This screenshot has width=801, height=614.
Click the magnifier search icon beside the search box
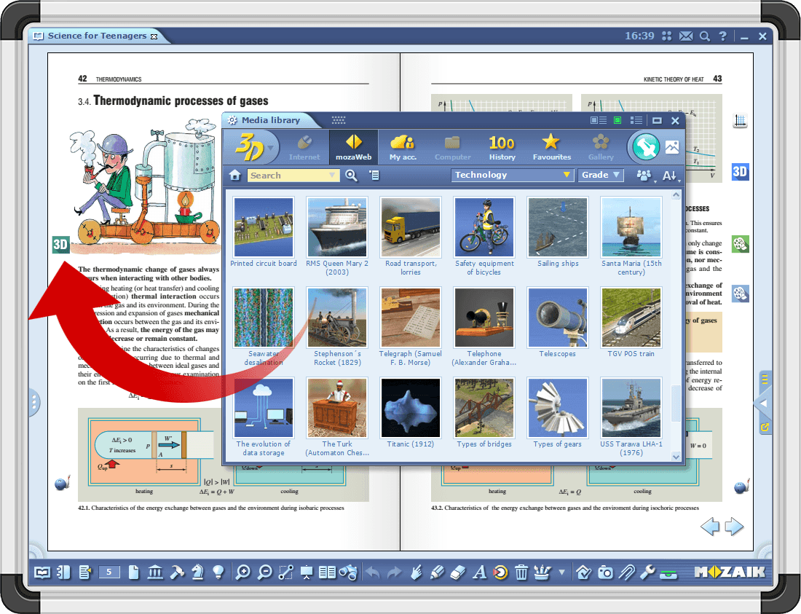coord(351,175)
